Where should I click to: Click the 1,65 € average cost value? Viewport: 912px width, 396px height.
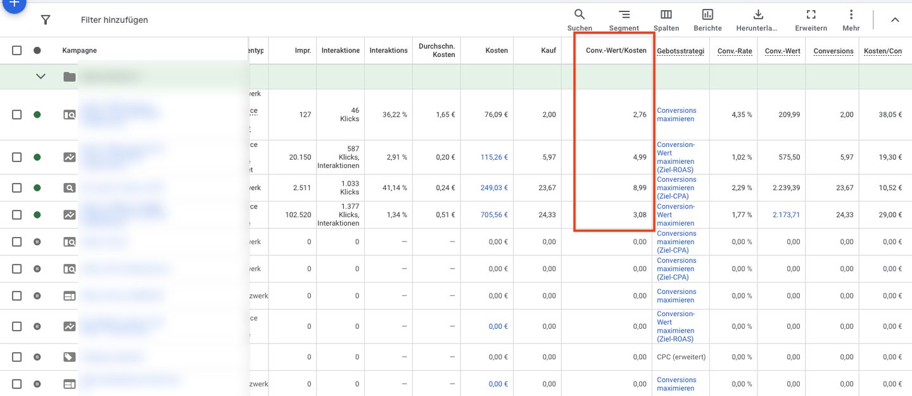point(445,115)
